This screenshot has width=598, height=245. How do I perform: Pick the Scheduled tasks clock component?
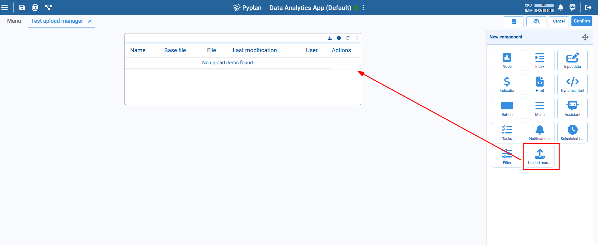pos(572,132)
